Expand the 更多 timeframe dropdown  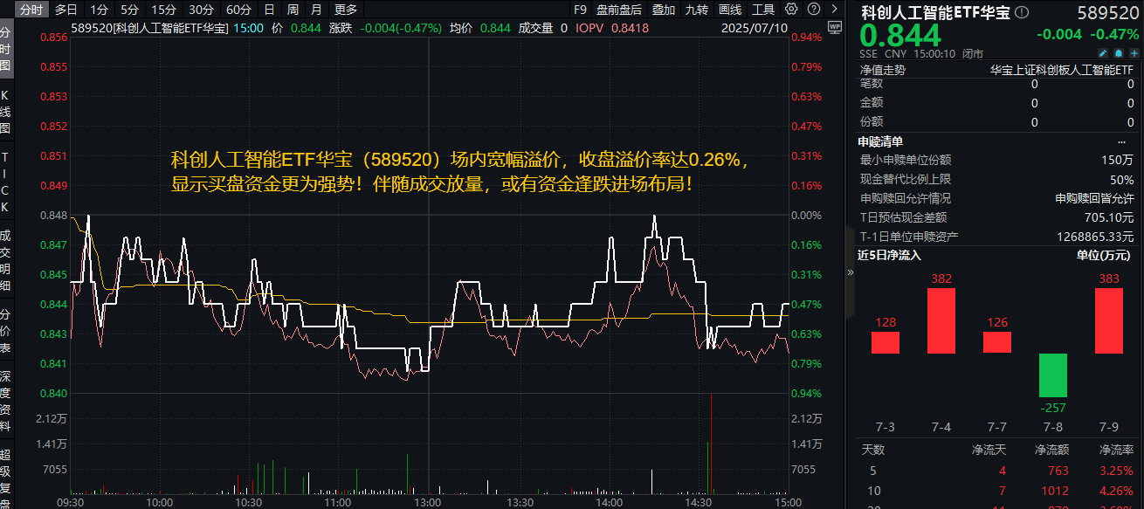[346, 10]
